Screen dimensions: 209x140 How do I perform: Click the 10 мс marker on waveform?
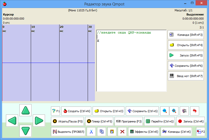pos(33,29)
